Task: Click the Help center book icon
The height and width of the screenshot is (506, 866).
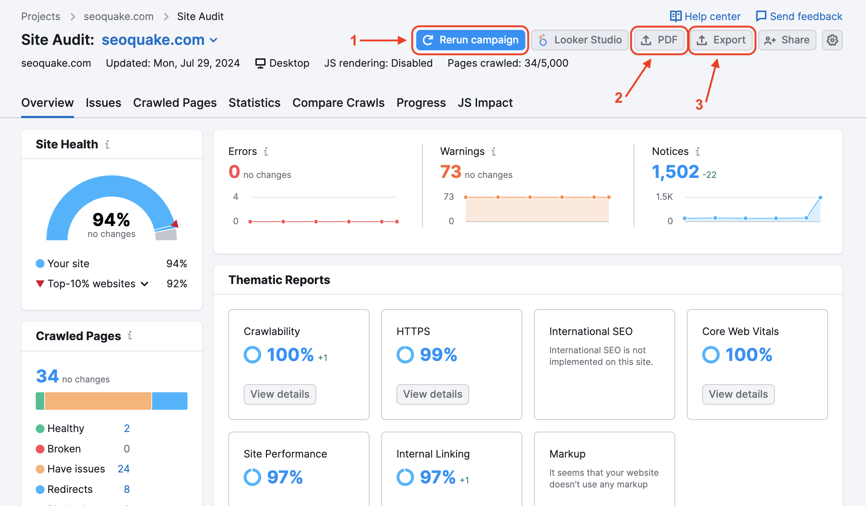Action: click(x=675, y=16)
